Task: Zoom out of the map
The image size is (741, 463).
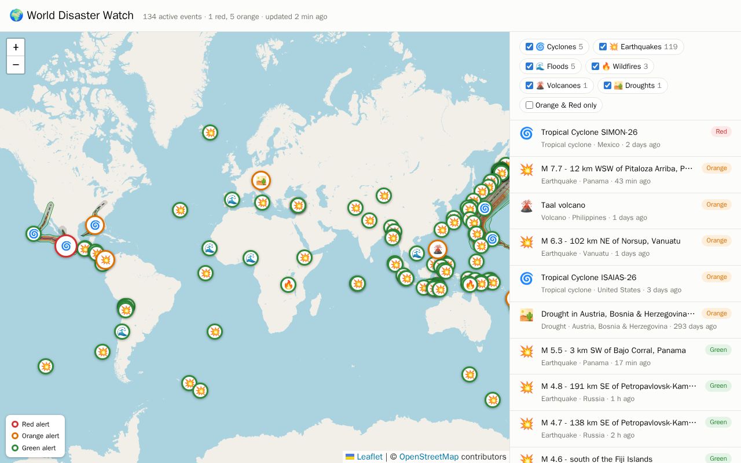Action: pos(16,65)
